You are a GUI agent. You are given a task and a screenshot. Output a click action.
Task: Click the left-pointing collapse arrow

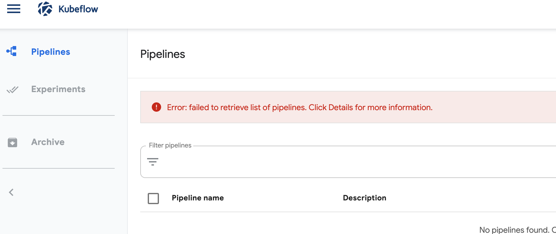pos(11,192)
